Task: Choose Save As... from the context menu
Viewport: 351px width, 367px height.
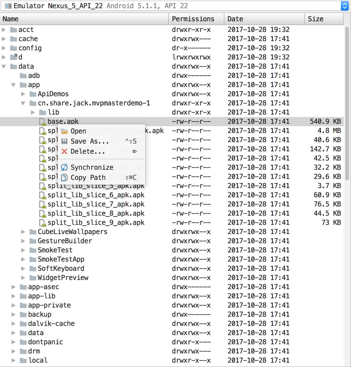Action: [101, 141]
